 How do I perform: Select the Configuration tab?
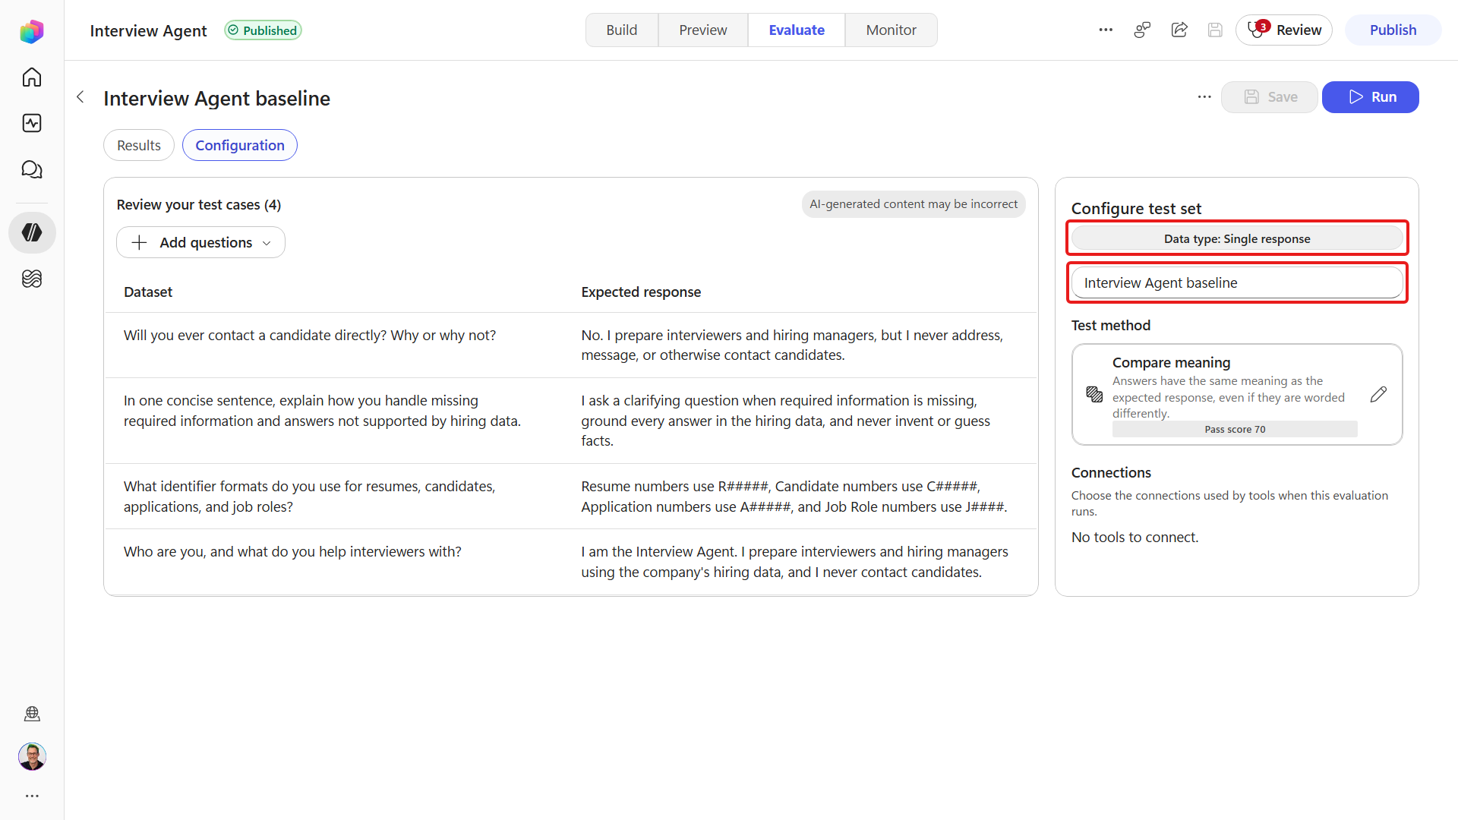[x=240, y=145]
